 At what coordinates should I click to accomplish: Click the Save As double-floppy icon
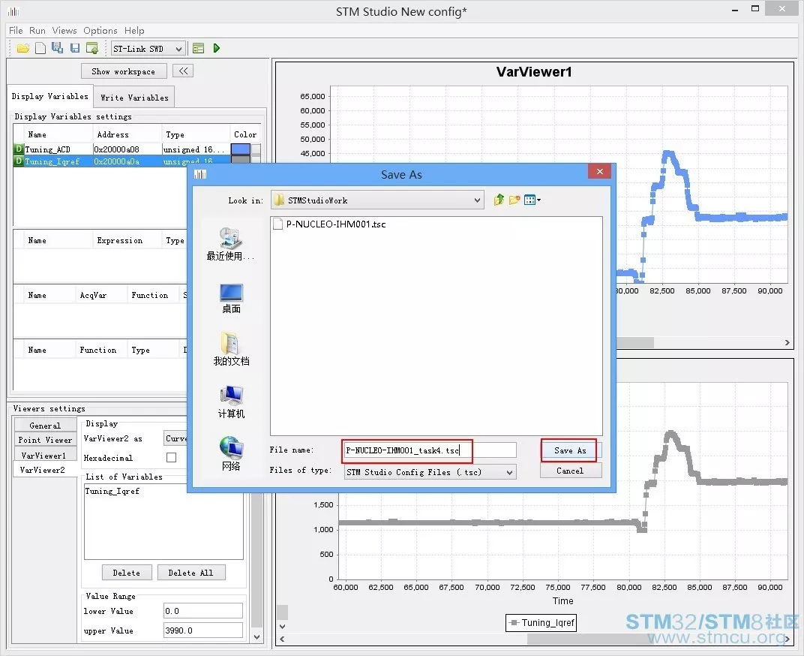[x=58, y=48]
